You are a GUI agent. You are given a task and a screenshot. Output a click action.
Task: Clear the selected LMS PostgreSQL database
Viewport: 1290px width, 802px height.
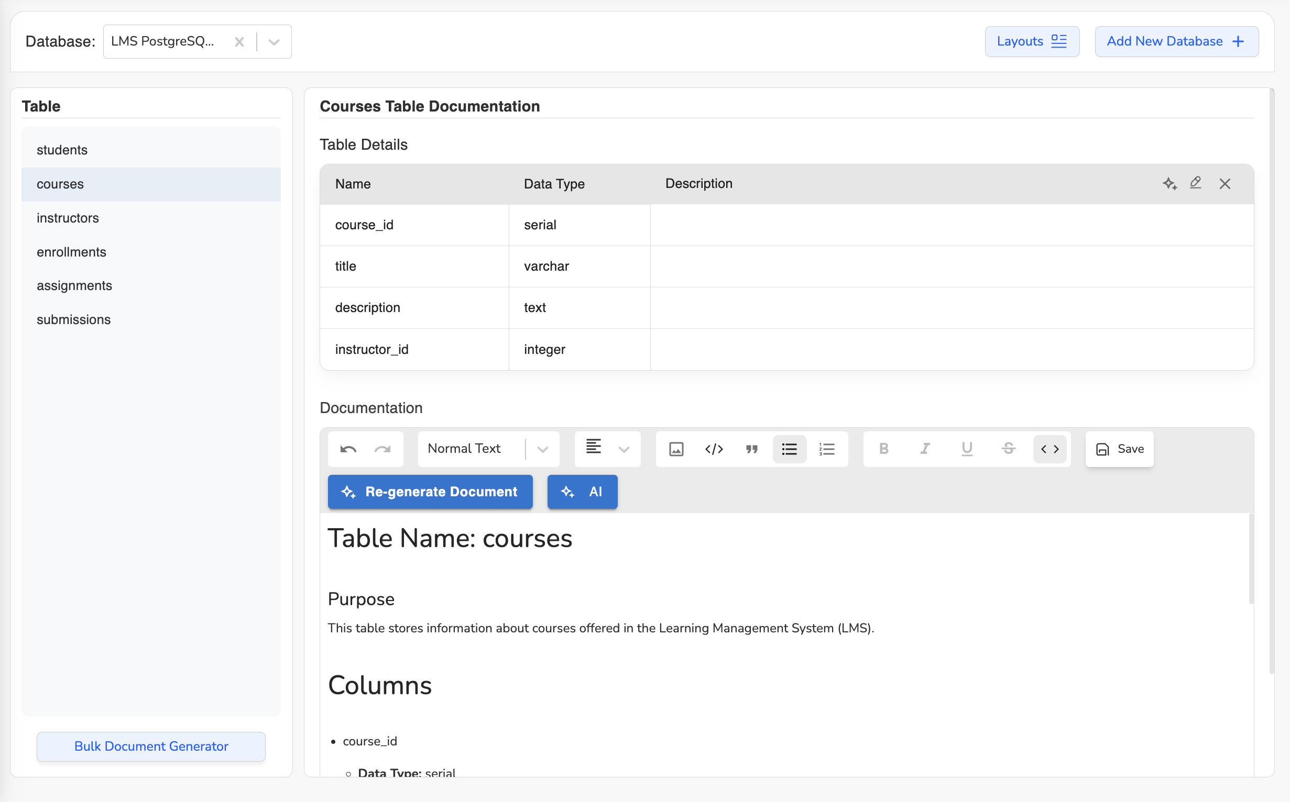tap(239, 41)
